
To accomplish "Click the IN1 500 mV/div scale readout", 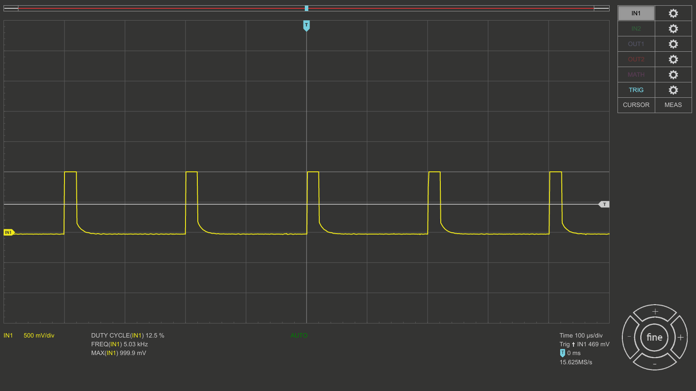I will click(x=29, y=335).
